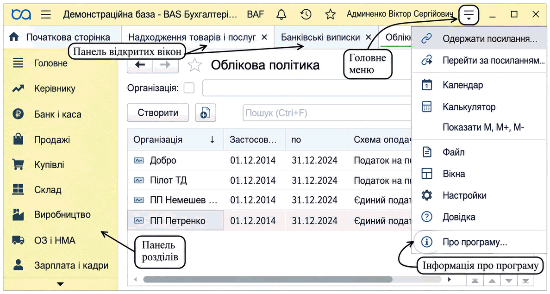Select the Пілот ТД row
This screenshot has height=294, width=550.
pyautogui.click(x=269, y=181)
